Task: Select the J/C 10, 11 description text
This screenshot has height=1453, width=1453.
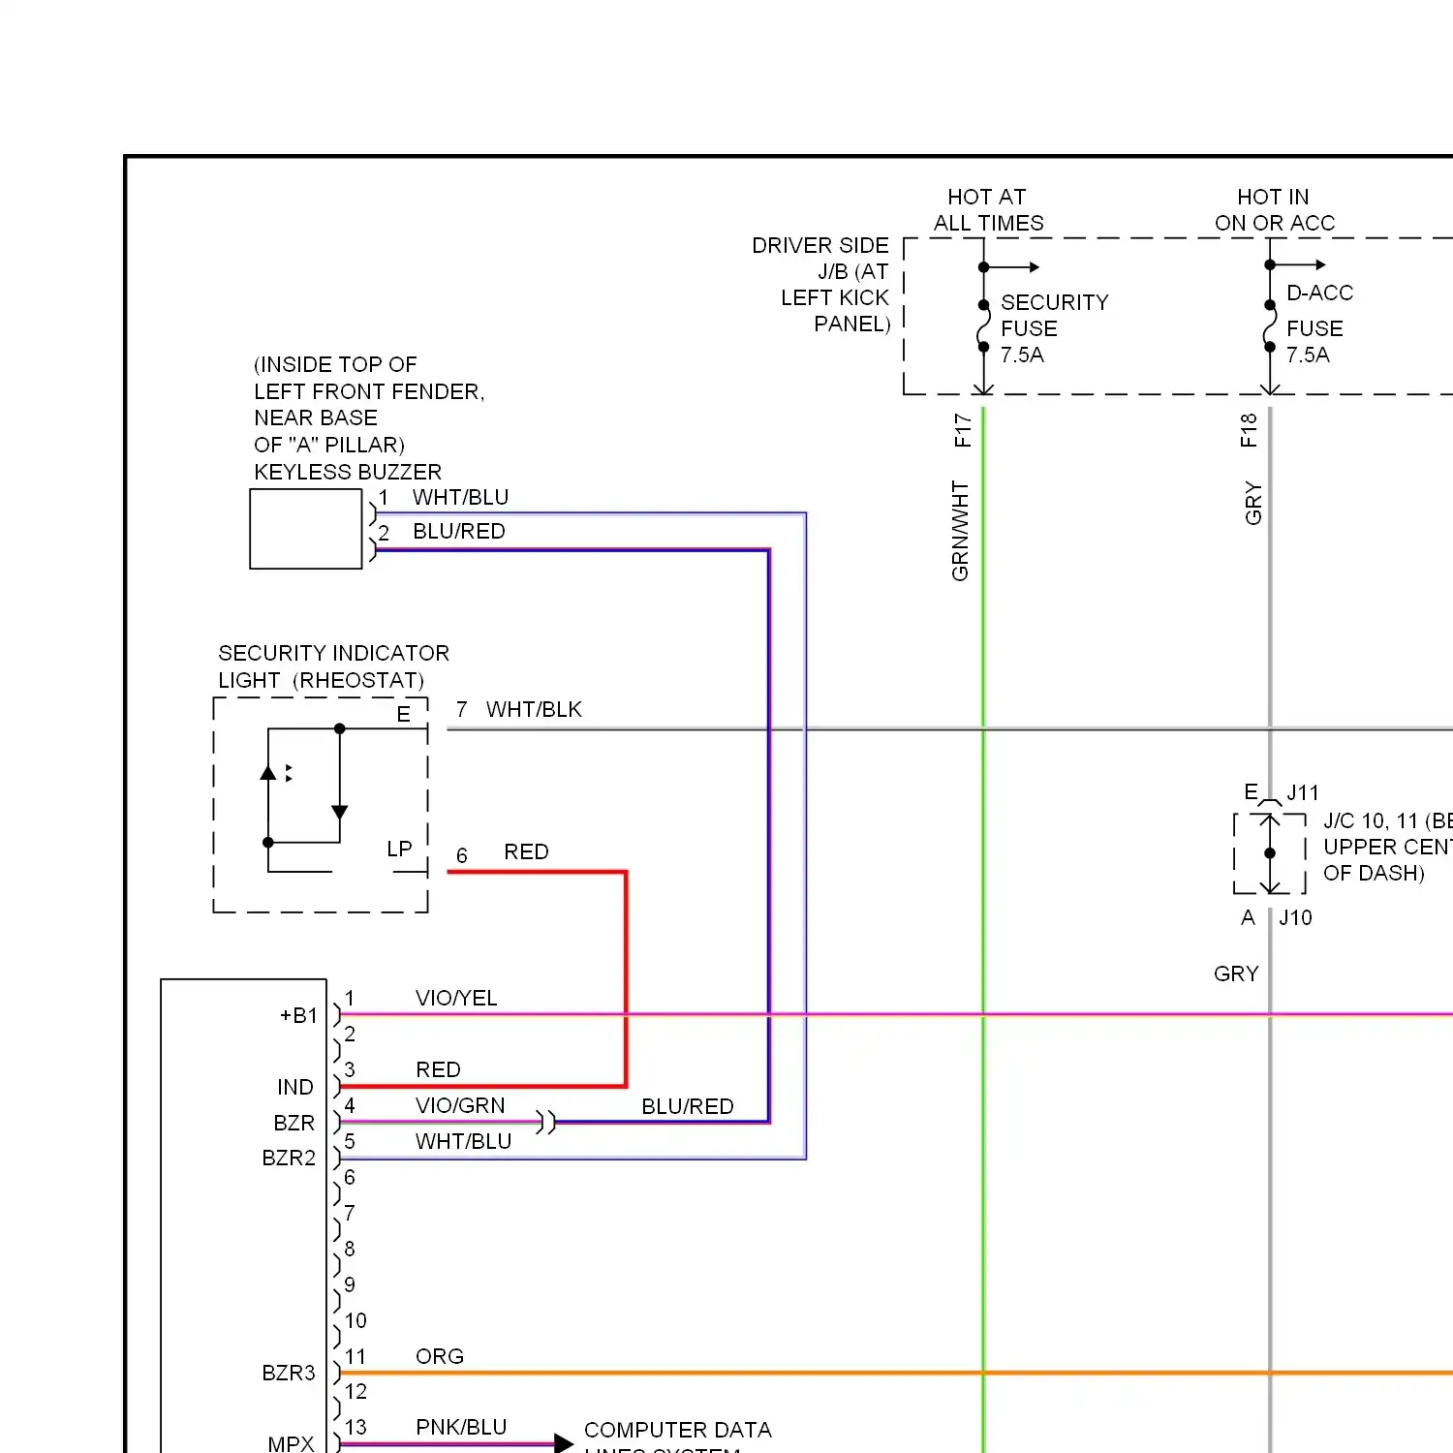Action: pos(1387,847)
